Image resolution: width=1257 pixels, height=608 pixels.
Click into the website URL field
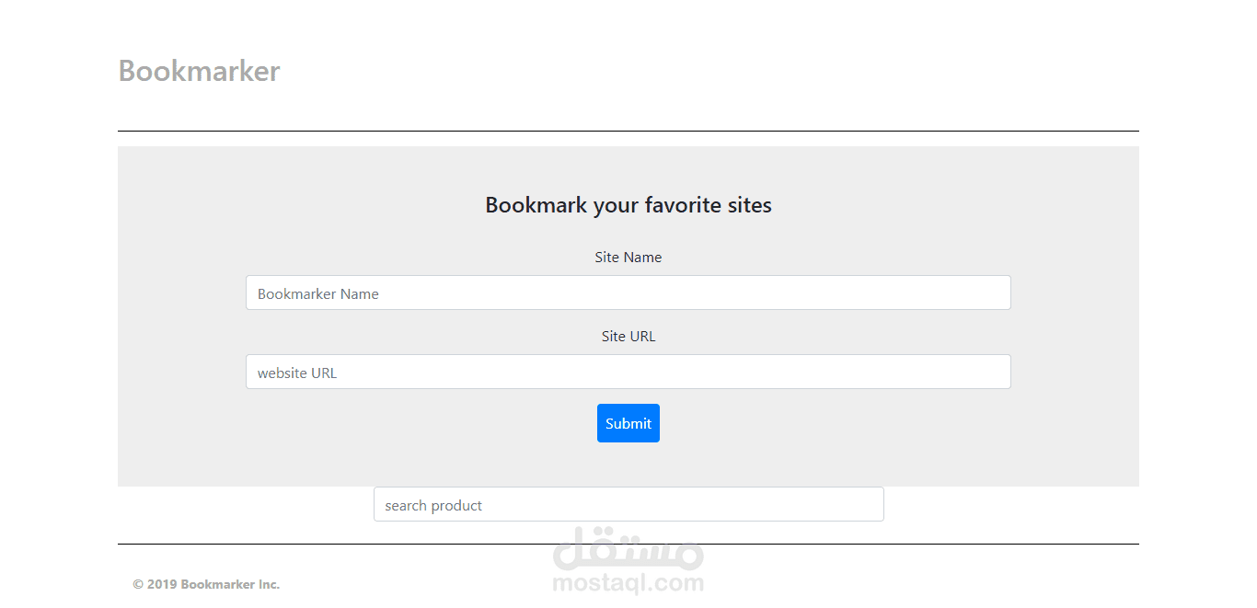coord(628,373)
